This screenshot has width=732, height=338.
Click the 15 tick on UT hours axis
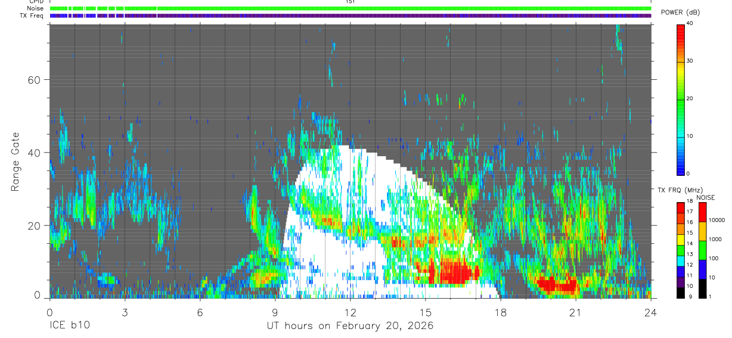(426, 312)
